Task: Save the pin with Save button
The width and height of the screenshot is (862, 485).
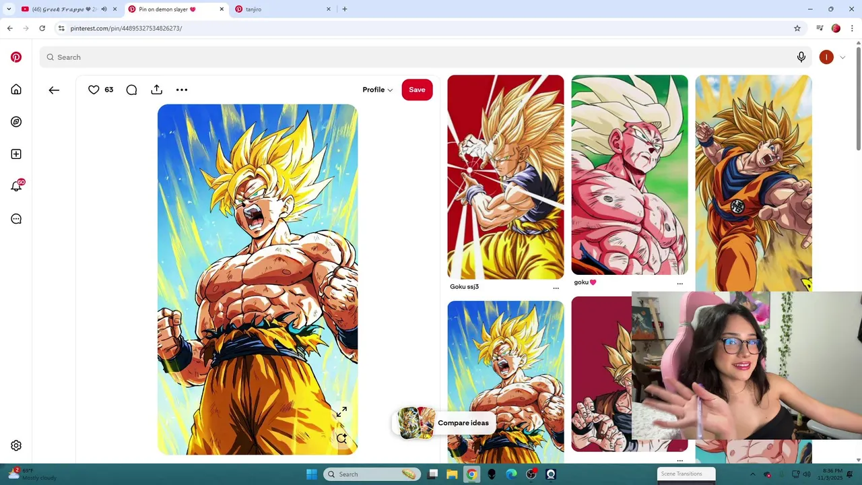Action: (x=417, y=90)
